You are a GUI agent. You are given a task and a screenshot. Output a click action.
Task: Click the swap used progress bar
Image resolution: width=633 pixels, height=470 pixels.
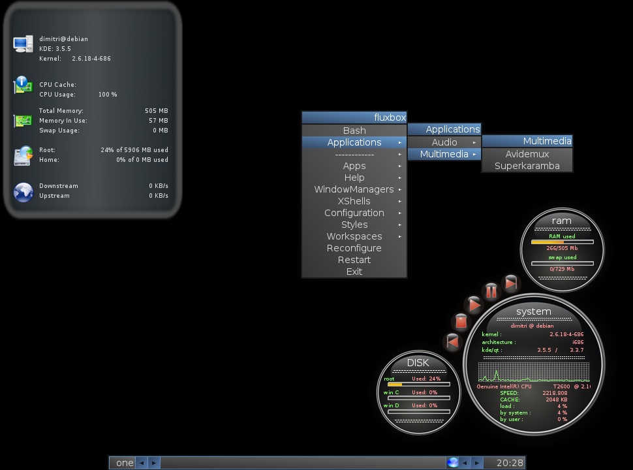(x=562, y=263)
